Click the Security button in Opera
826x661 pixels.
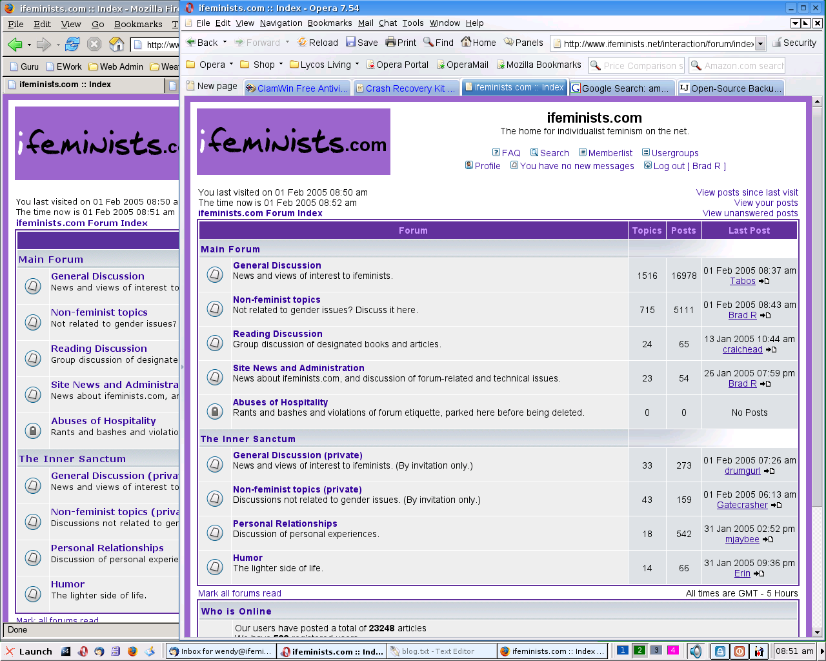(x=794, y=43)
